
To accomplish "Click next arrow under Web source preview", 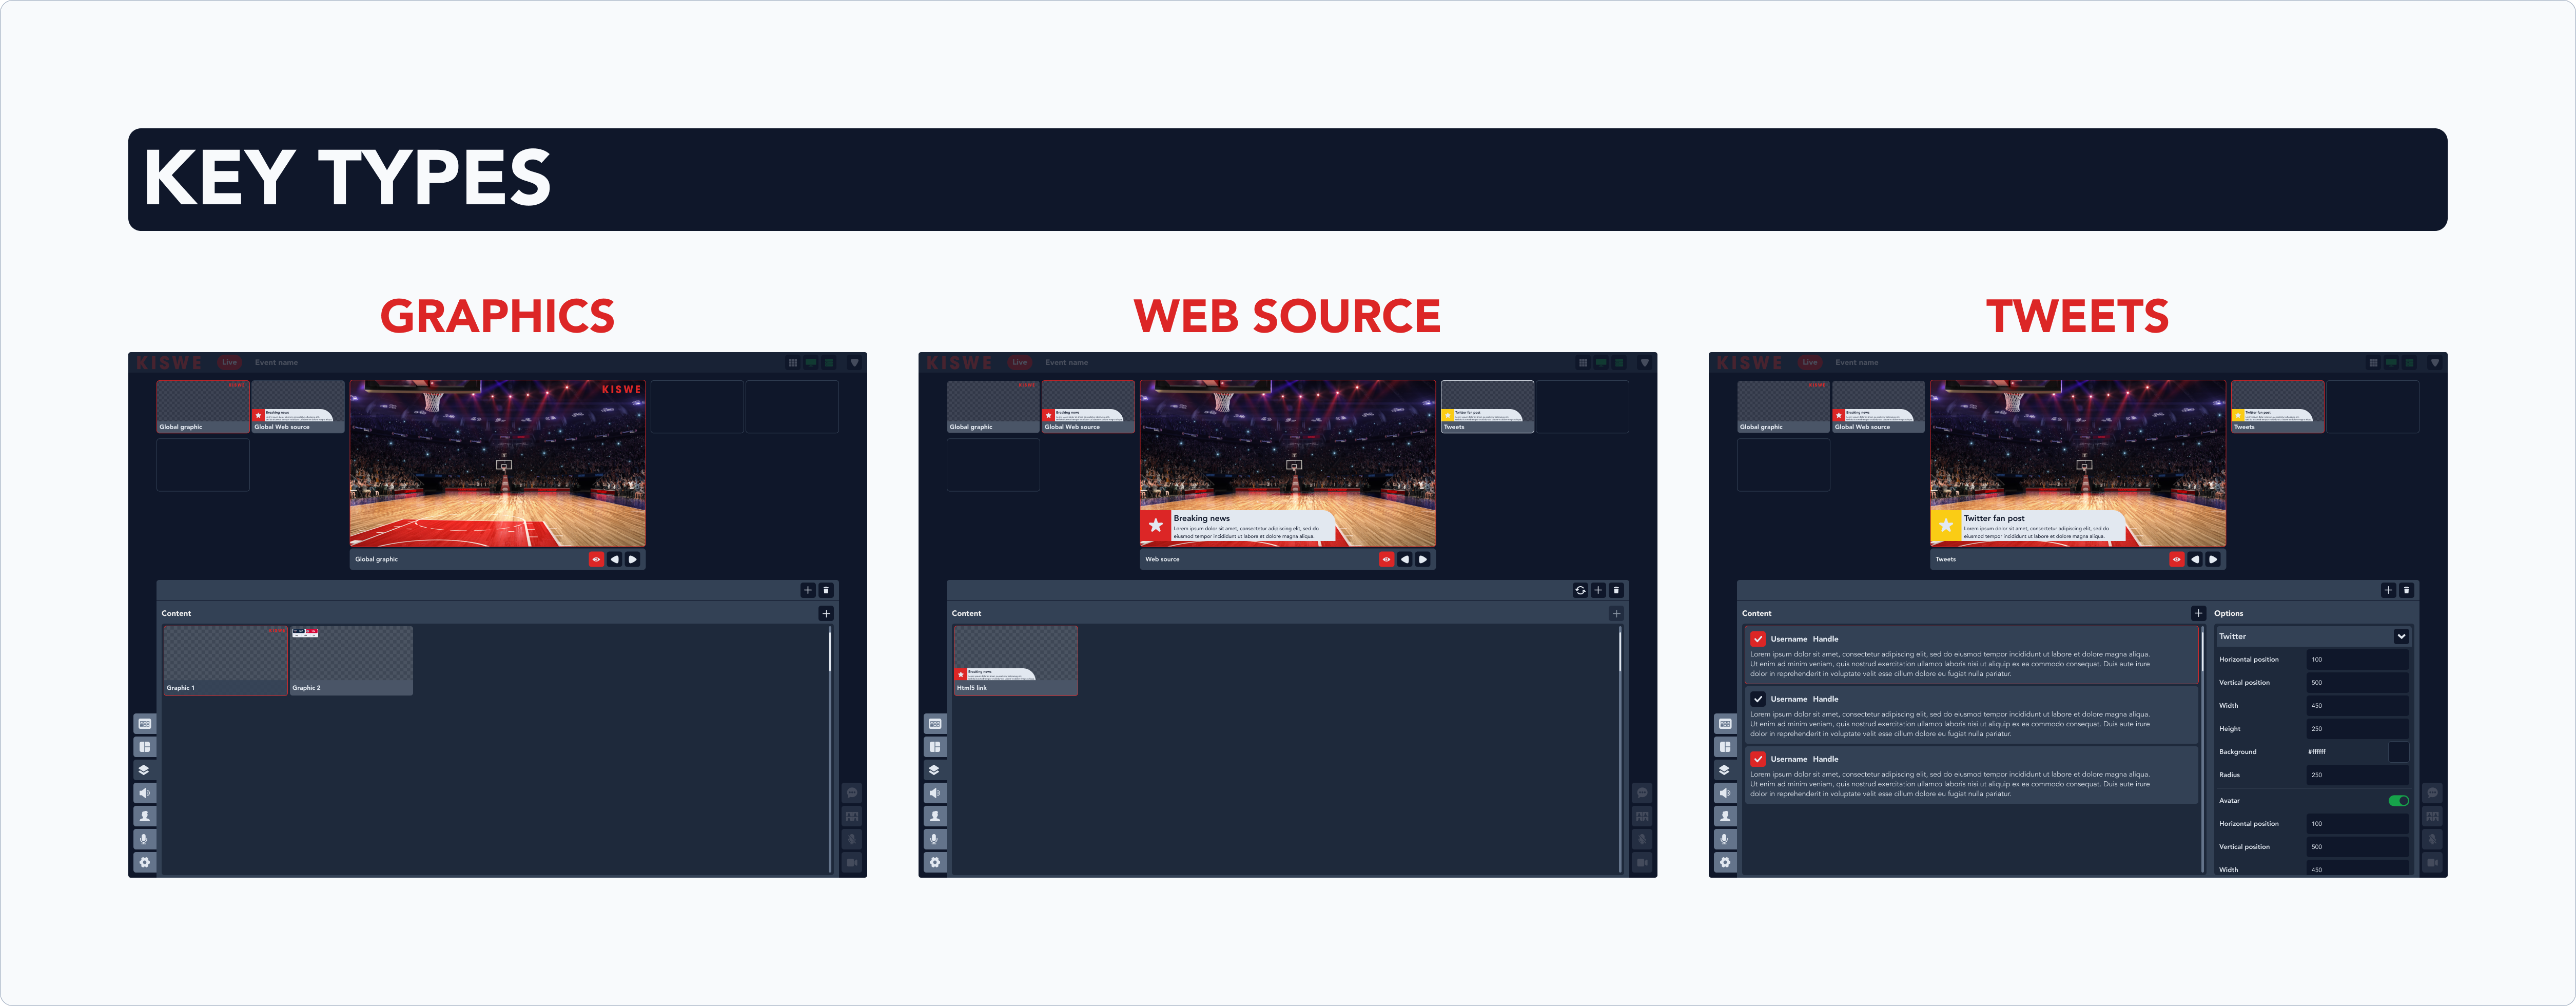I will (x=1423, y=559).
